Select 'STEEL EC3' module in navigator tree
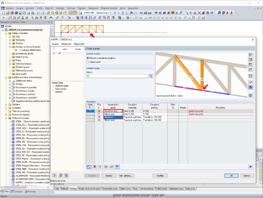The width and height of the screenshot is (263, 198). click(32, 125)
